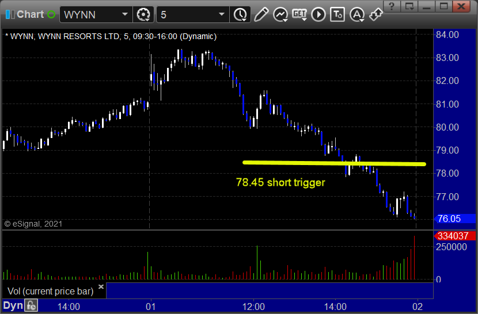Click the 250000 volume axis label

451,247
